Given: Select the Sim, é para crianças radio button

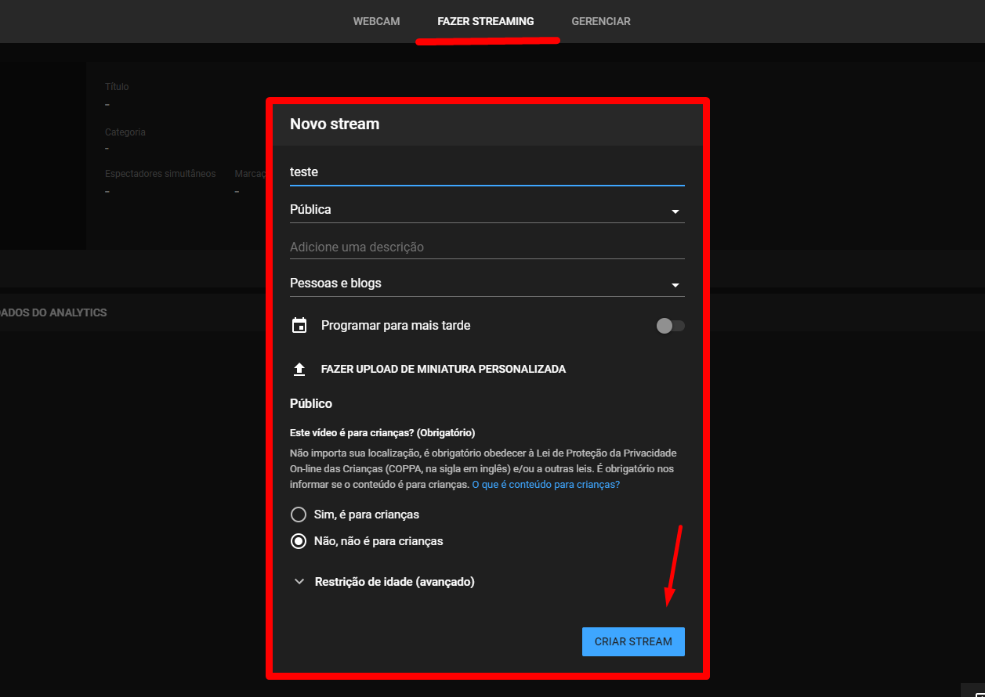Looking at the screenshot, I should (x=299, y=515).
